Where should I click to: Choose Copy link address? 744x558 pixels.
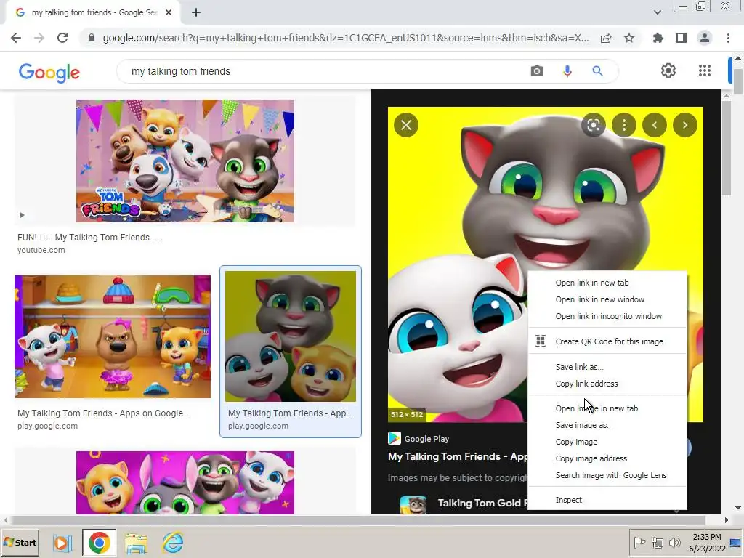607,384
